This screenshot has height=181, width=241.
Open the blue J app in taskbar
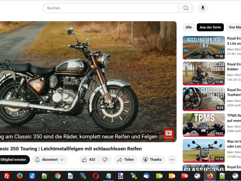click(x=32, y=176)
